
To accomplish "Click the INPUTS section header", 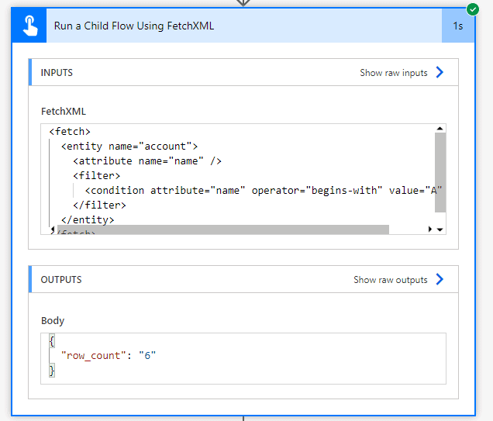I will (x=57, y=73).
